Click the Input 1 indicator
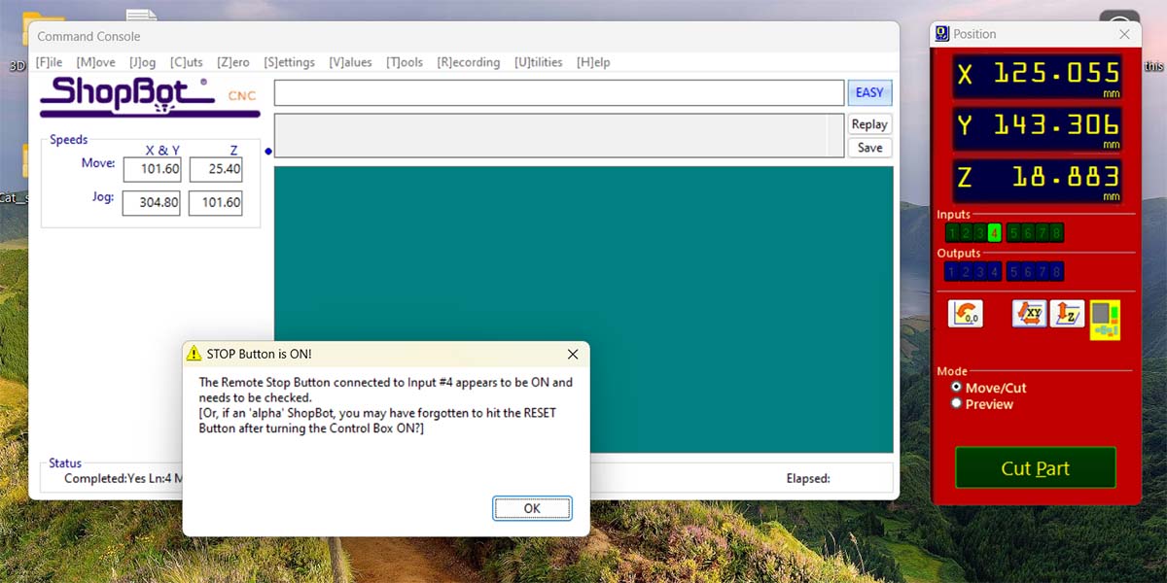Image resolution: width=1167 pixels, height=583 pixels. point(952,232)
